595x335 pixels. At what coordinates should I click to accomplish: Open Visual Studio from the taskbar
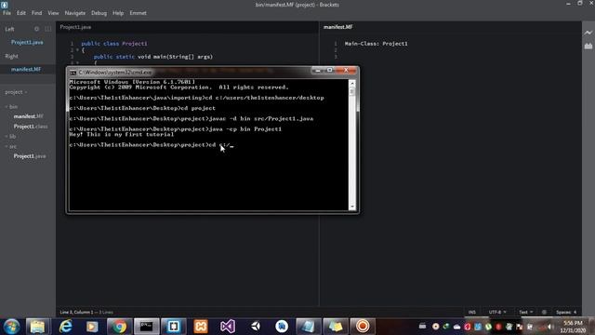click(x=228, y=327)
